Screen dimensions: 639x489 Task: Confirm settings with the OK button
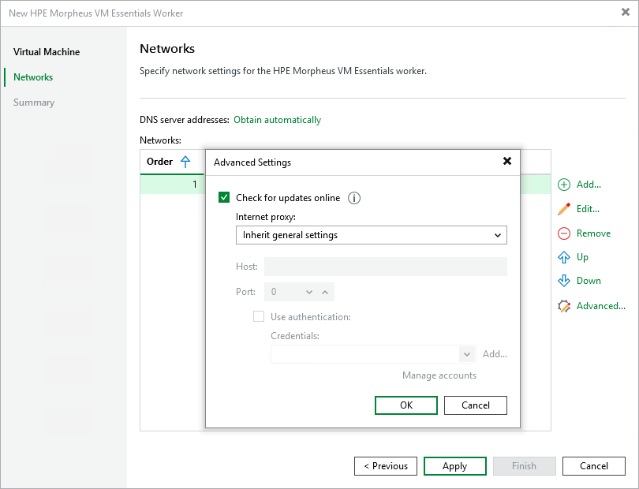coord(405,405)
